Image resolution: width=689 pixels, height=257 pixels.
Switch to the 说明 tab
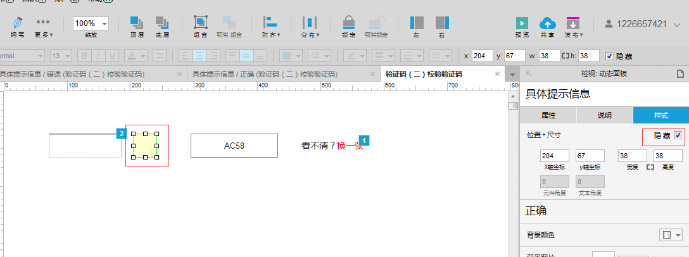coord(605,116)
